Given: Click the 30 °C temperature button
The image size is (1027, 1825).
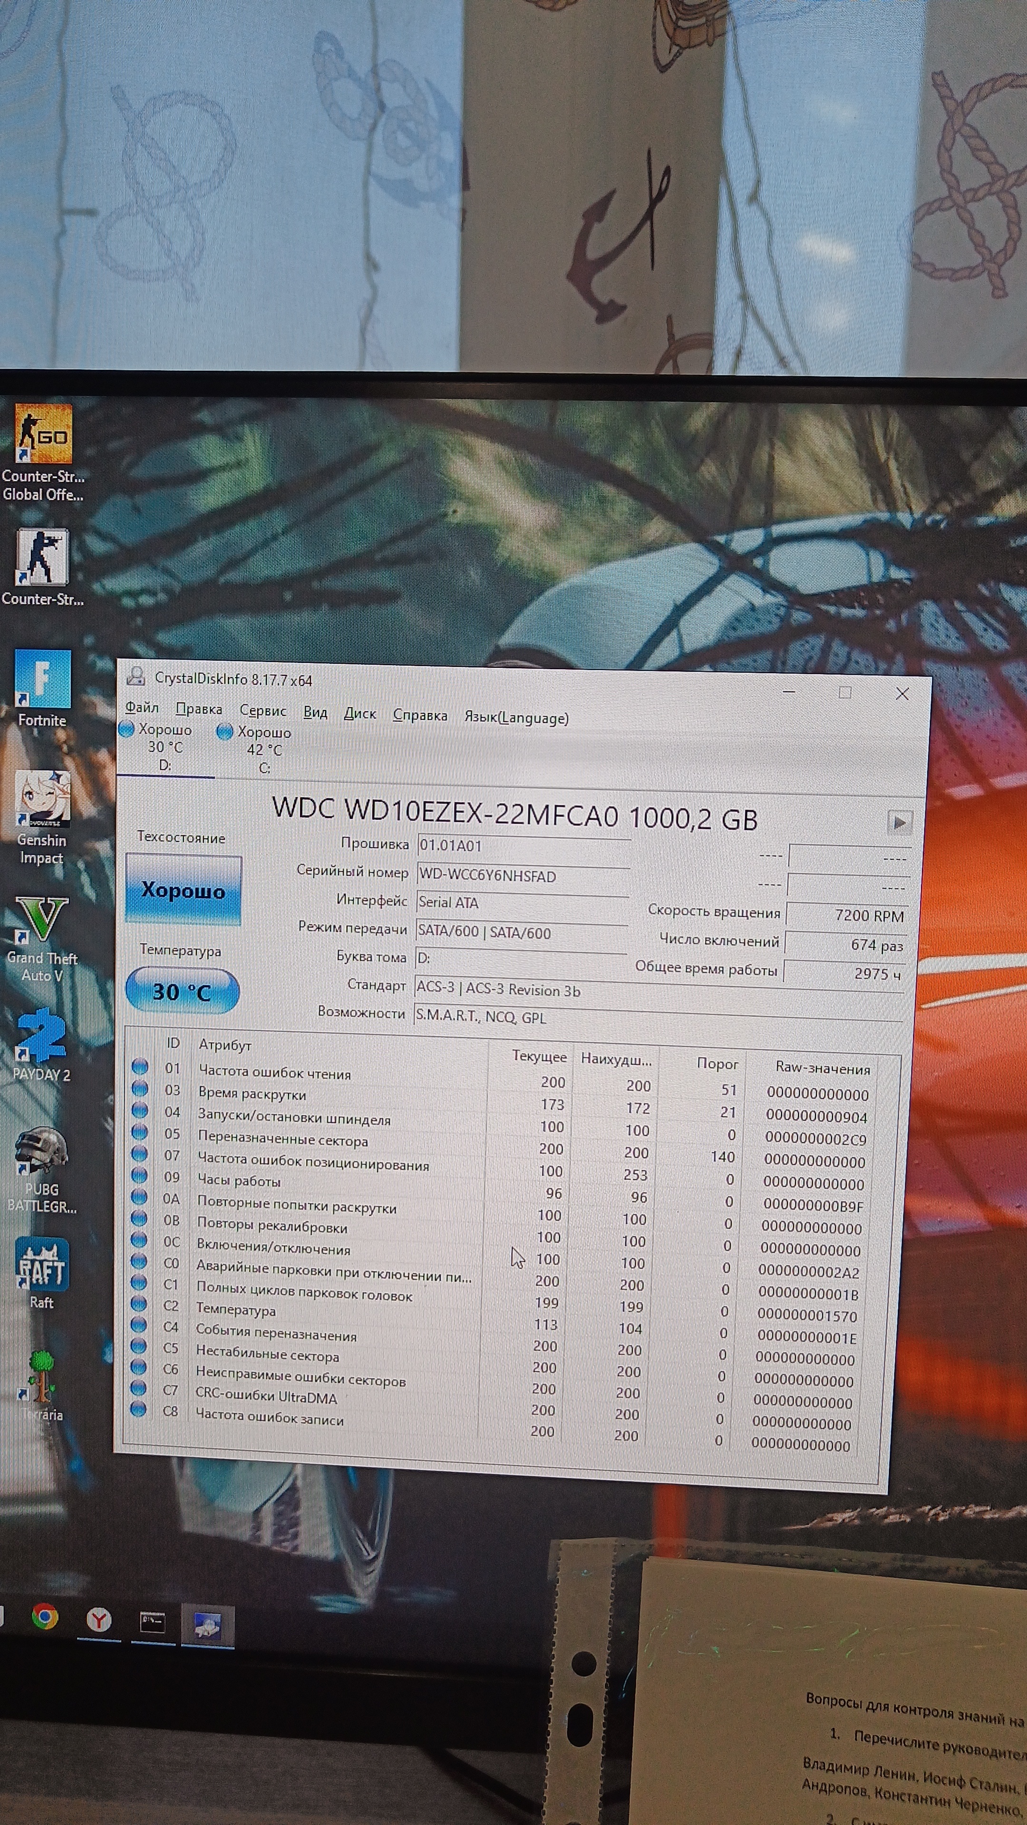Looking at the screenshot, I should point(182,991).
